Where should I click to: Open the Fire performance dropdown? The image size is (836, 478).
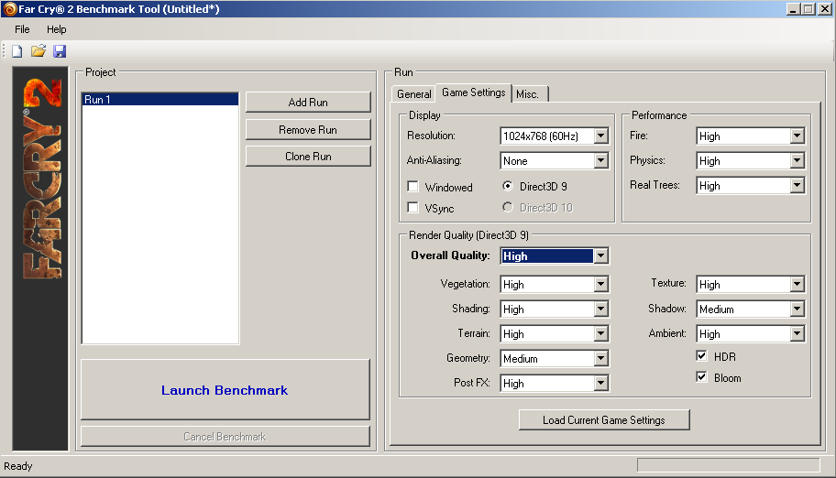click(x=751, y=136)
